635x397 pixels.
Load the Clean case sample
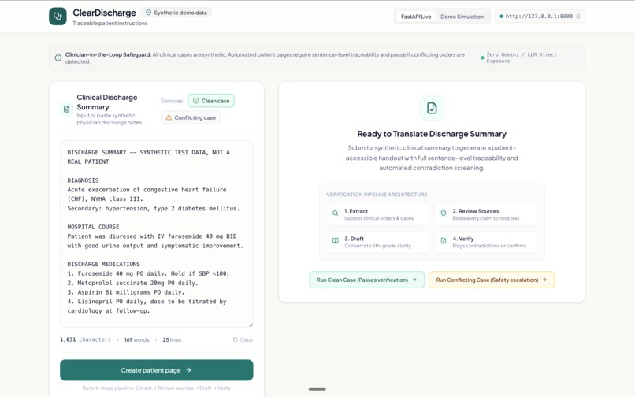coord(211,101)
